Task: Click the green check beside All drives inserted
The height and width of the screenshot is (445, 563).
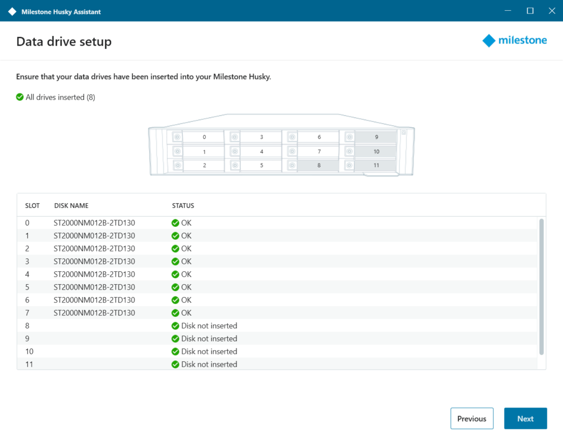Action: (x=20, y=97)
